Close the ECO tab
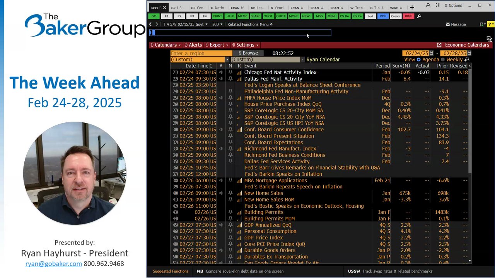The height and width of the screenshot is (278, 495). [164, 7]
